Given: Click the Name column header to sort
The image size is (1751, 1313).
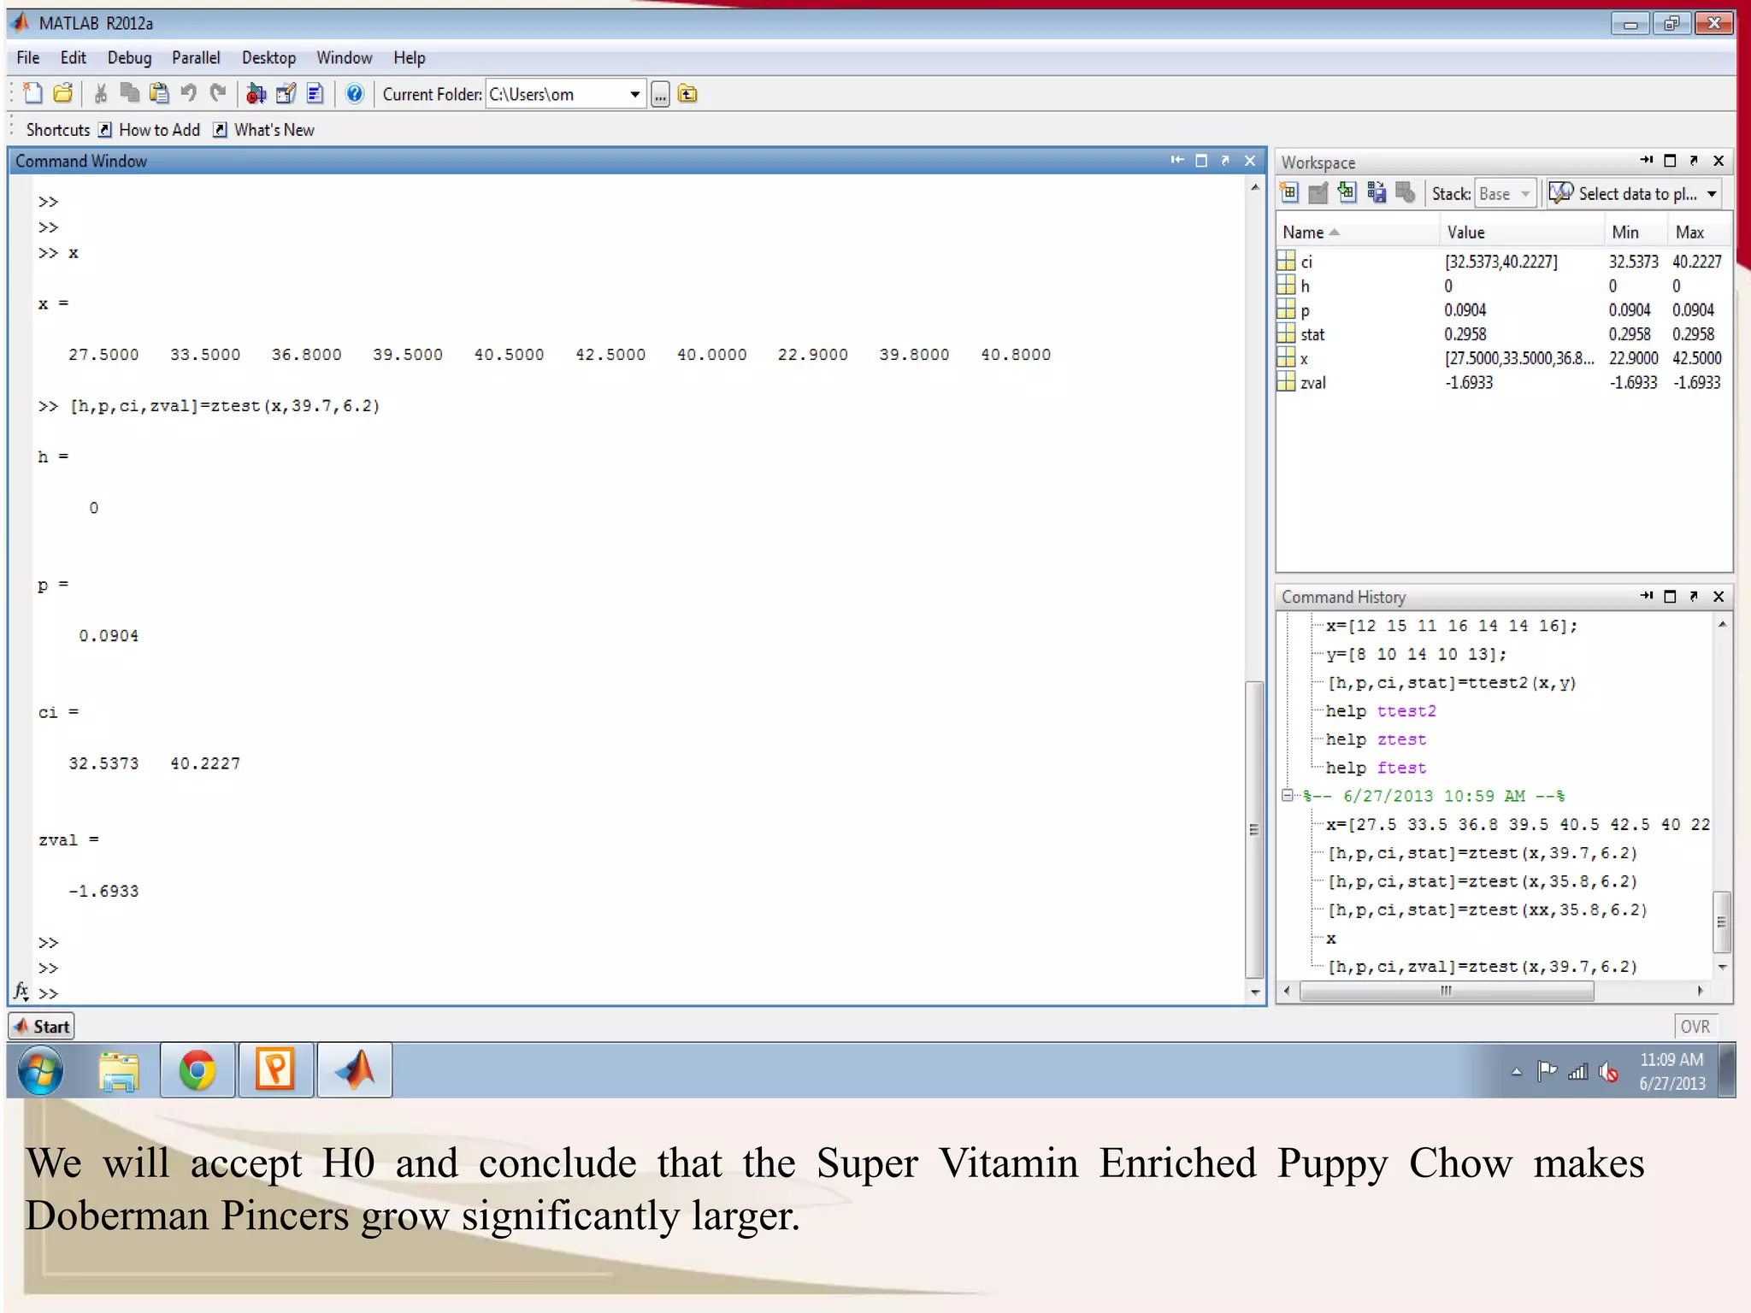Looking at the screenshot, I should (1303, 233).
